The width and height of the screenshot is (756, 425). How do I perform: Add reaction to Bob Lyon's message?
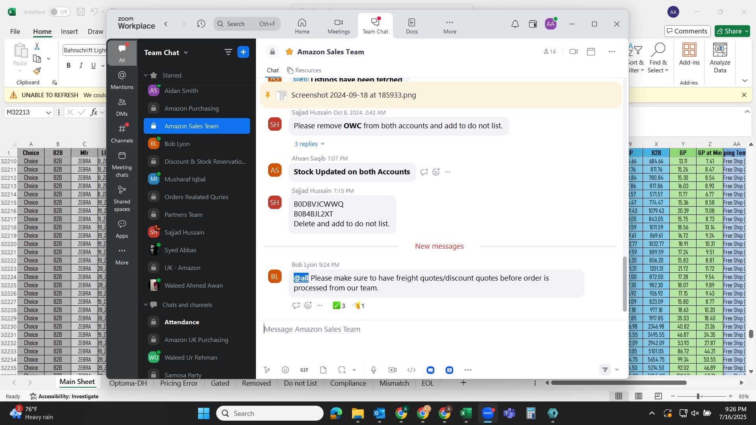pyautogui.click(x=308, y=305)
